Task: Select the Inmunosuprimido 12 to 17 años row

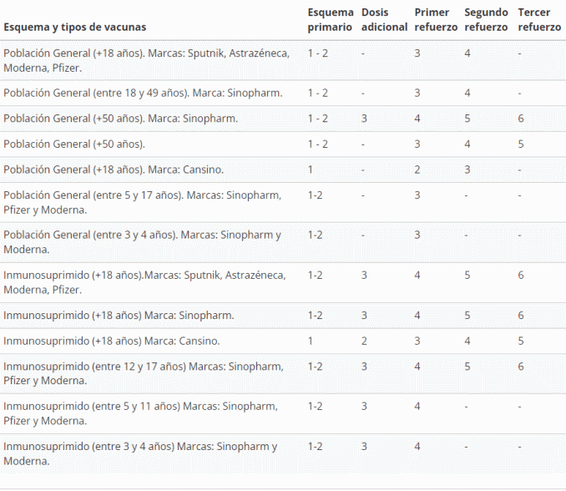Action: click(143, 373)
